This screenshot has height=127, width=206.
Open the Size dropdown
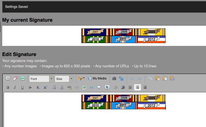tap(64, 79)
